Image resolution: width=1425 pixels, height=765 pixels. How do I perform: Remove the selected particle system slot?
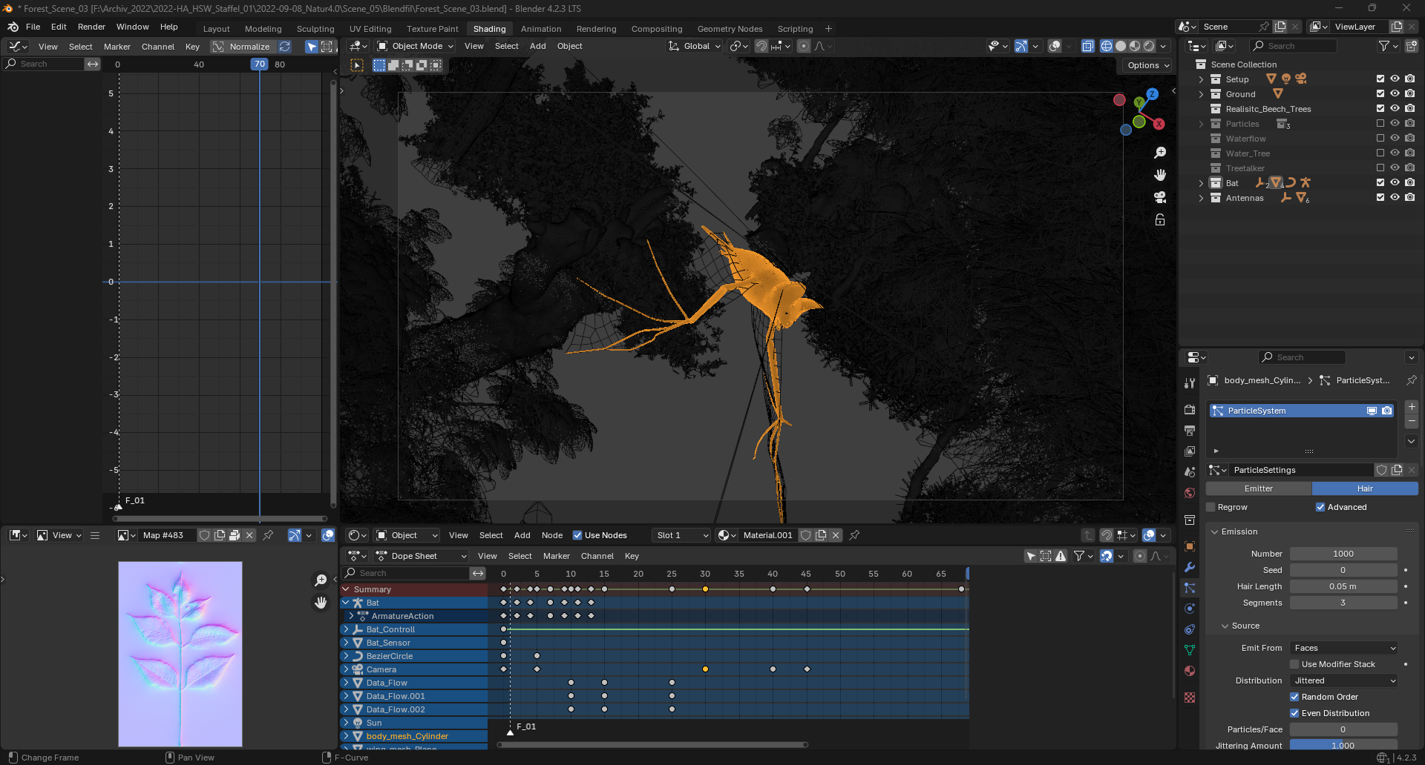point(1412,421)
